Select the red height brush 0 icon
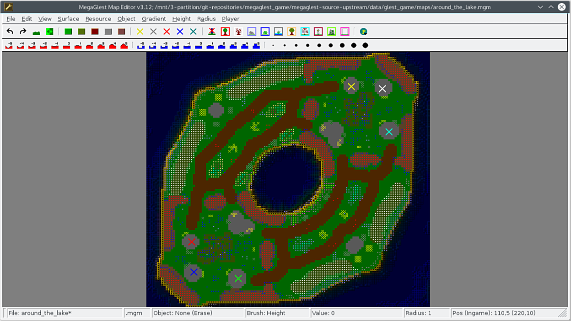The image size is (571, 321). tap(67, 45)
